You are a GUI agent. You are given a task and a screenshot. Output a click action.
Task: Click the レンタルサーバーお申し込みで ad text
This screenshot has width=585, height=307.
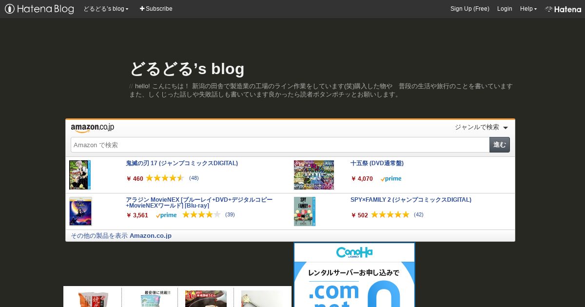click(354, 272)
